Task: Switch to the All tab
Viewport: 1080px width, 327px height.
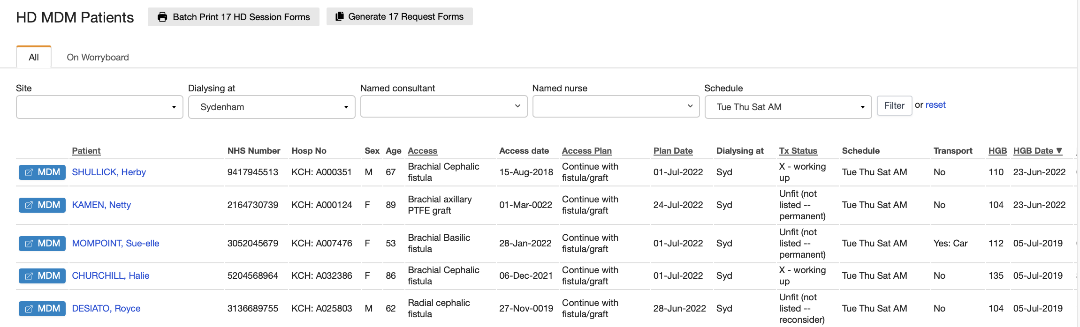Action: coord(34,57)
